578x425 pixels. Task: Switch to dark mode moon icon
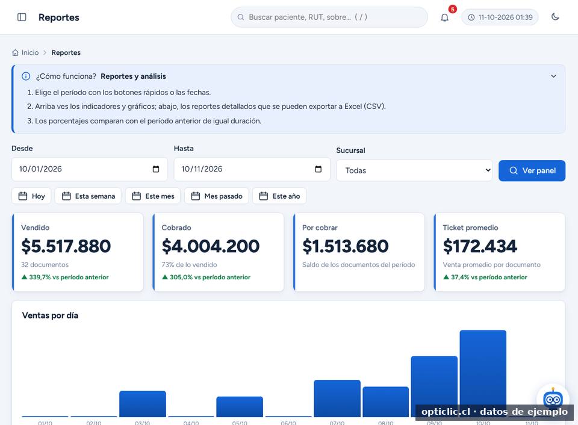point(555,17)
